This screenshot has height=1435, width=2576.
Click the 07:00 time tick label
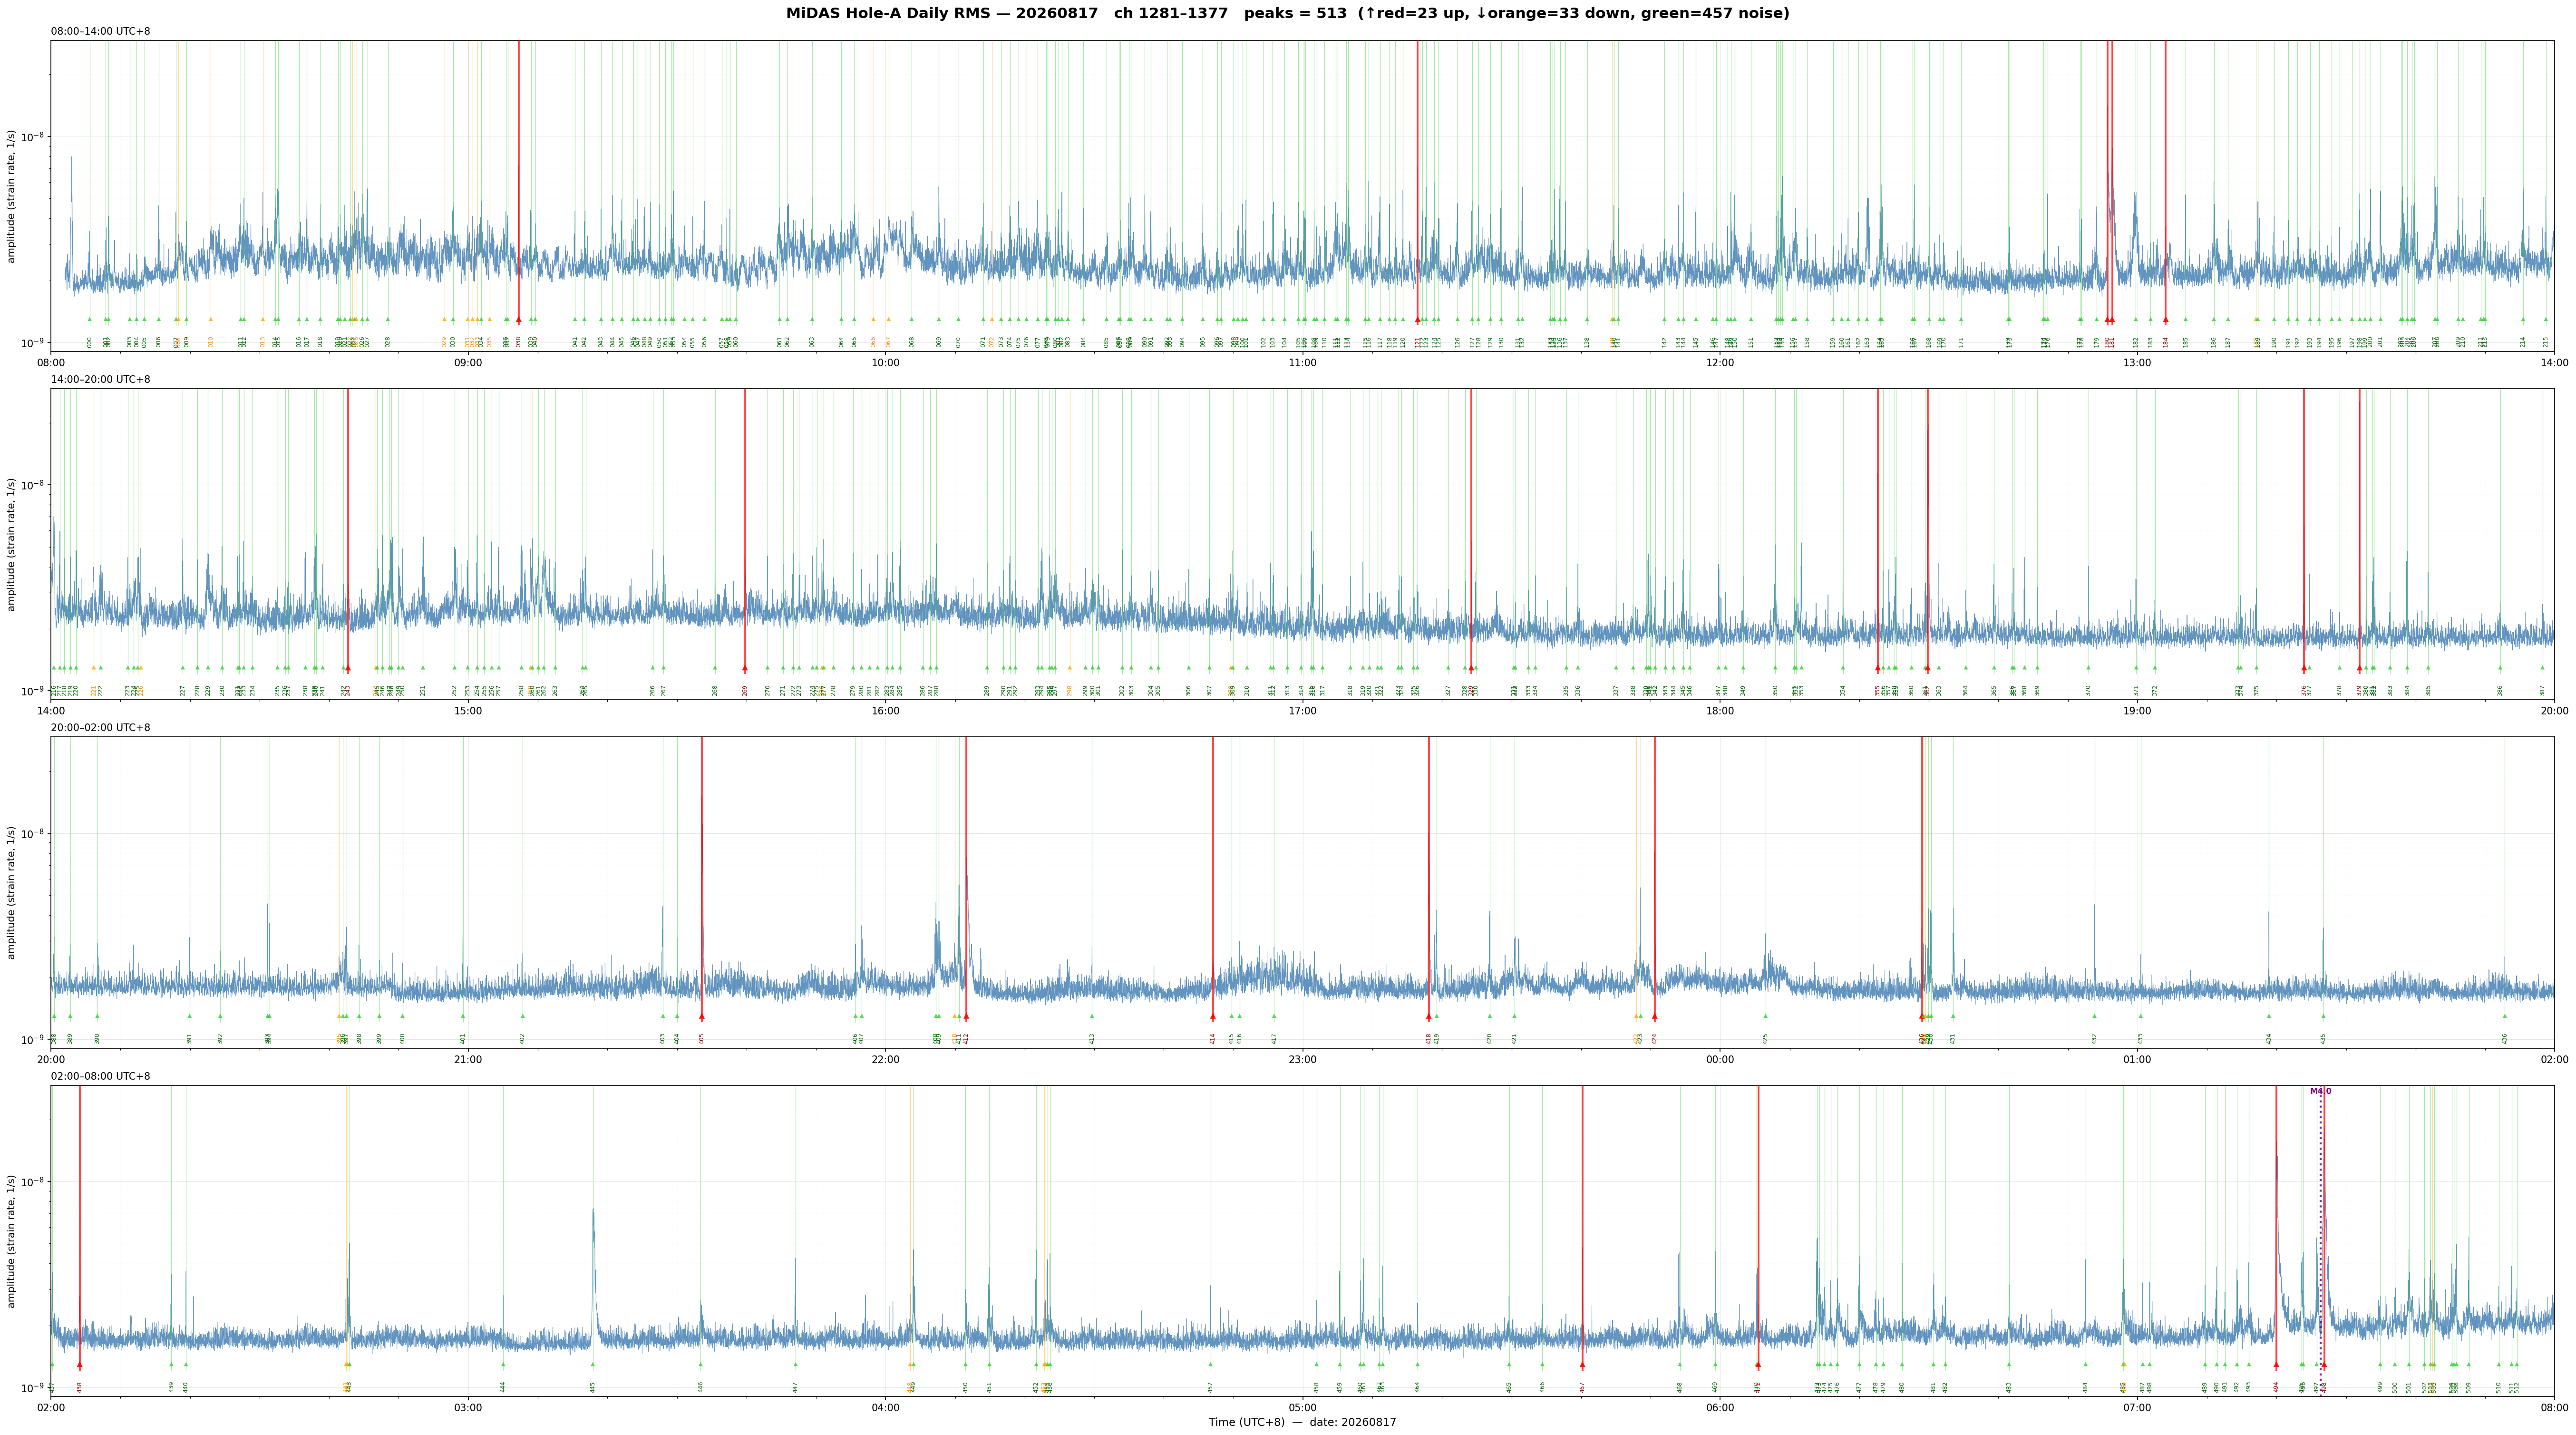click(2137, 1407)
